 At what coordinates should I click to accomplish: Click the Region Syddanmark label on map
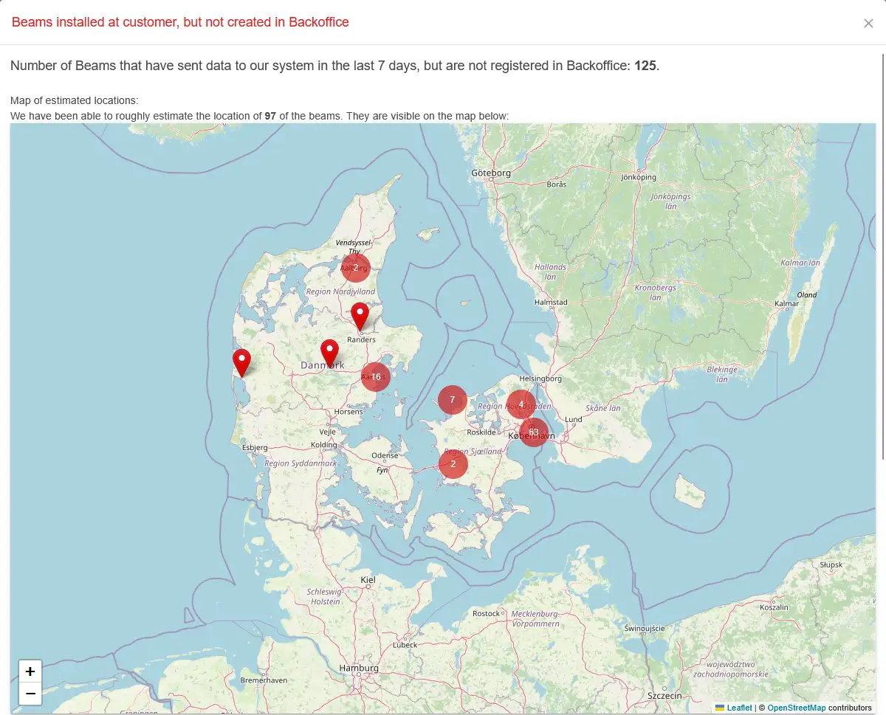301,463
